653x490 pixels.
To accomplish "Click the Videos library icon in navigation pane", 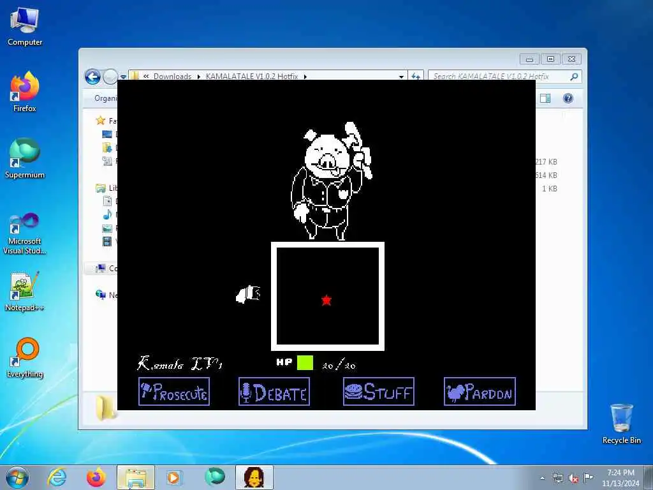I will click(107, 242).
